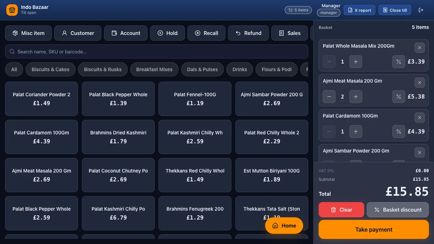Screen dimensions: 434x244
Task: Open the 5 items cart badge
Action: point(298,10)
